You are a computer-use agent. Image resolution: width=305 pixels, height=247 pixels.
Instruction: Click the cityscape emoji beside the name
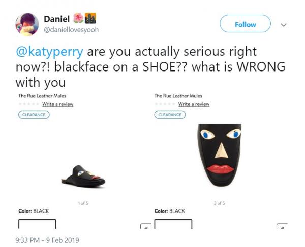point(90,18)
